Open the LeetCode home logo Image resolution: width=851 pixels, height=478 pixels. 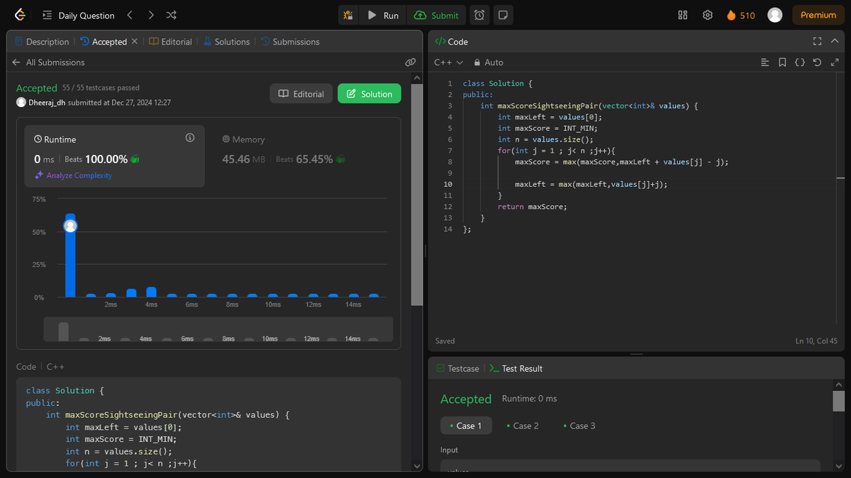(20, 15)
